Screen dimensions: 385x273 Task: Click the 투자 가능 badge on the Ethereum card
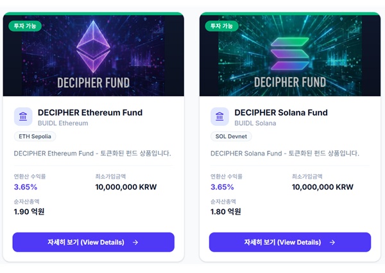pos(25,26)
